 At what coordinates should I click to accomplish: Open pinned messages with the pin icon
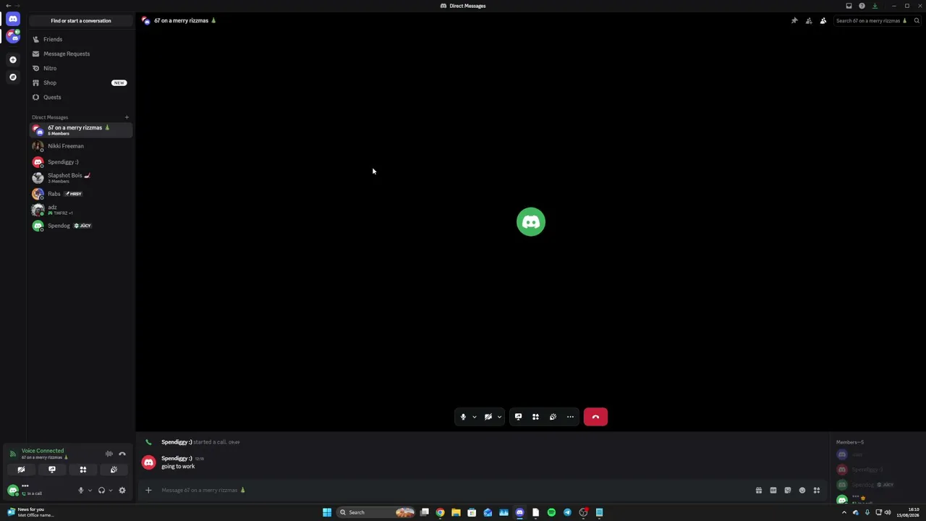pos(794,21)
